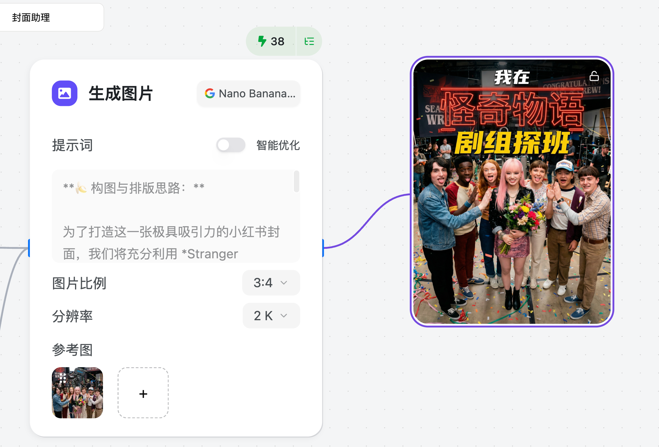Click the plus icon to add reference image
This screenshot has width=659, height=447.
click(x=143, y=393)
